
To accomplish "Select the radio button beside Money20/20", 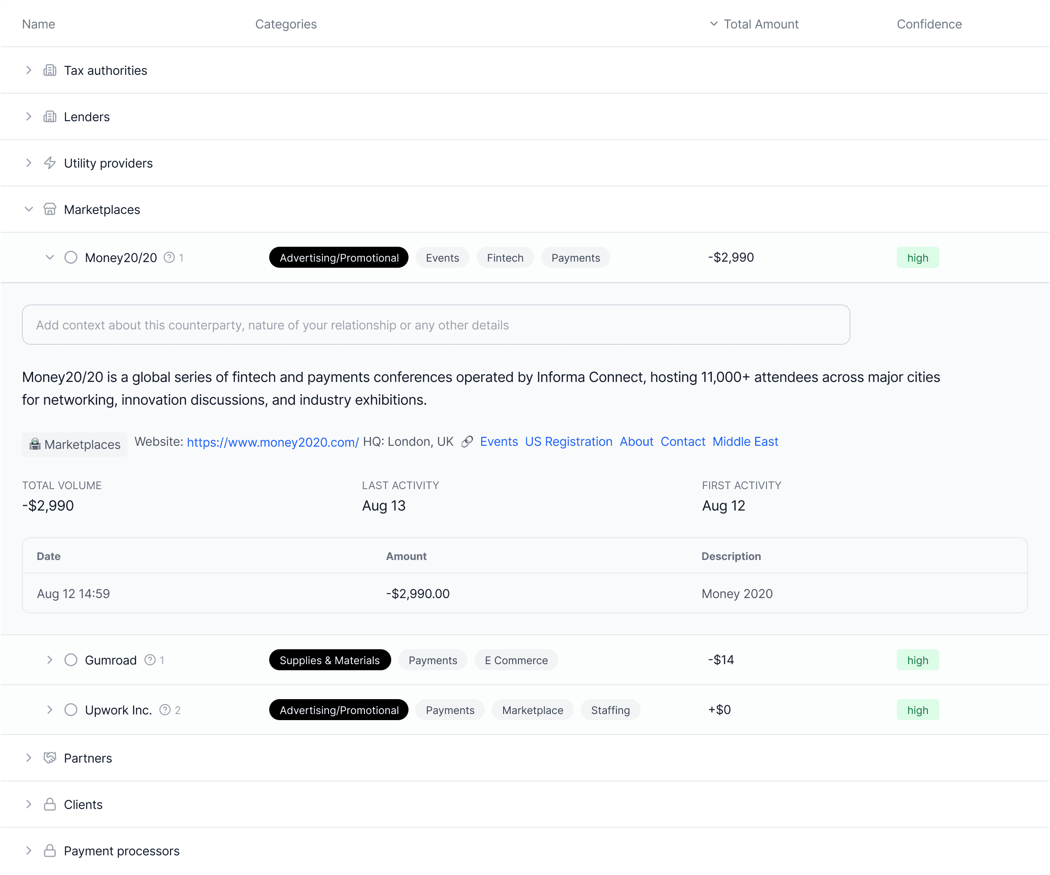I will 70,257.
